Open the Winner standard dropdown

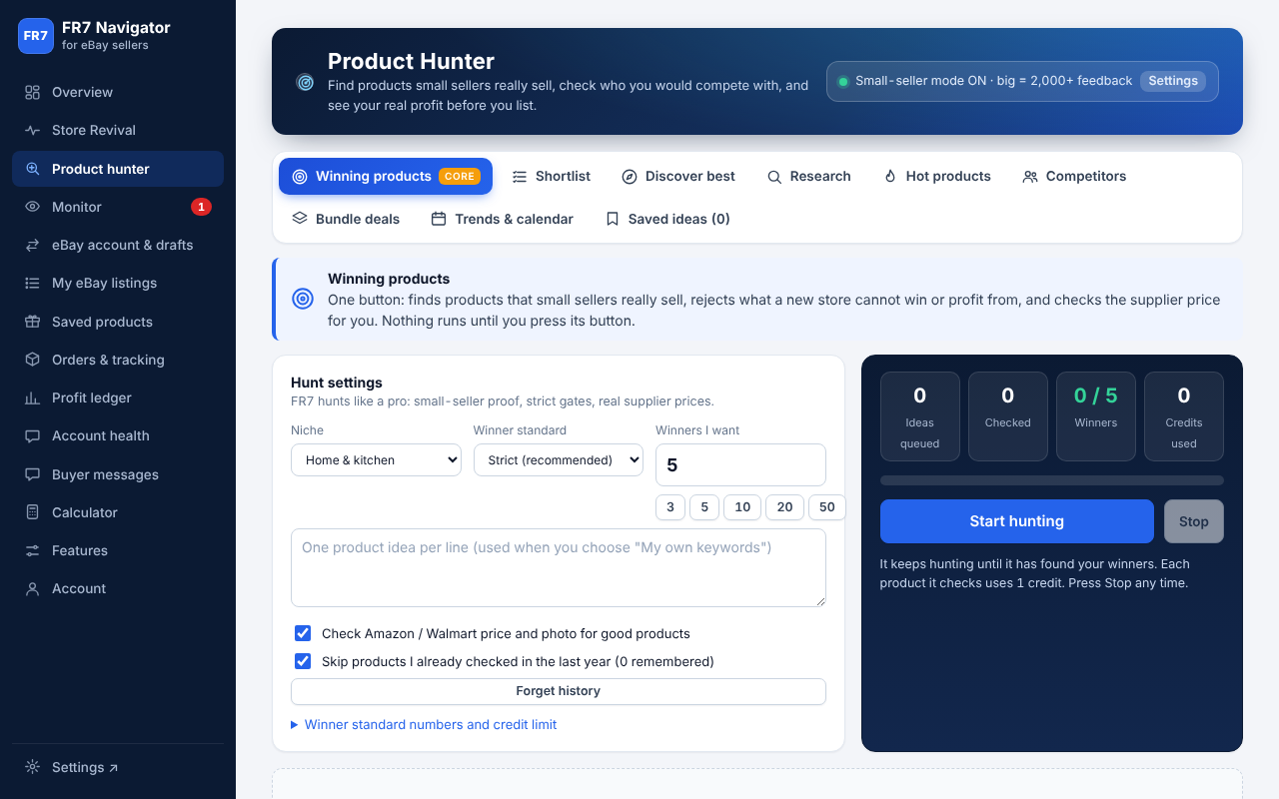tap(559, 459)
